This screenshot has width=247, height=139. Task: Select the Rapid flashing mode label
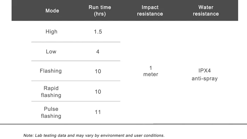tap(51, 92)
